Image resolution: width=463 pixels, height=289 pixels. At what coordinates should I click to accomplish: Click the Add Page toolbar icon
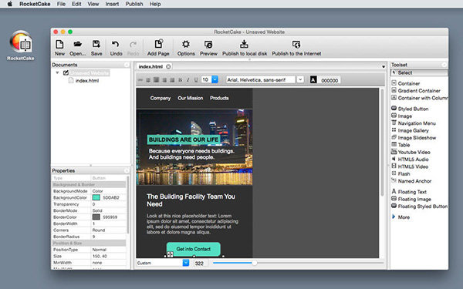point(158,44)
